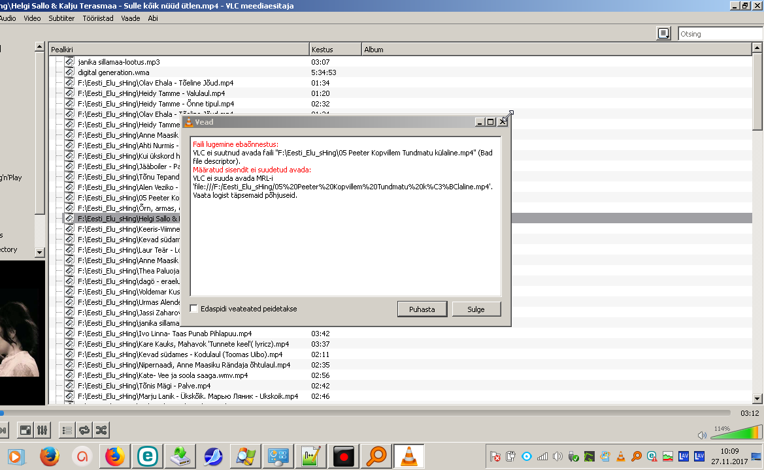This screenshot has height=470, width=764.
Task: Open the green-arrow drive download taskbar app
Action: [180, 457]
